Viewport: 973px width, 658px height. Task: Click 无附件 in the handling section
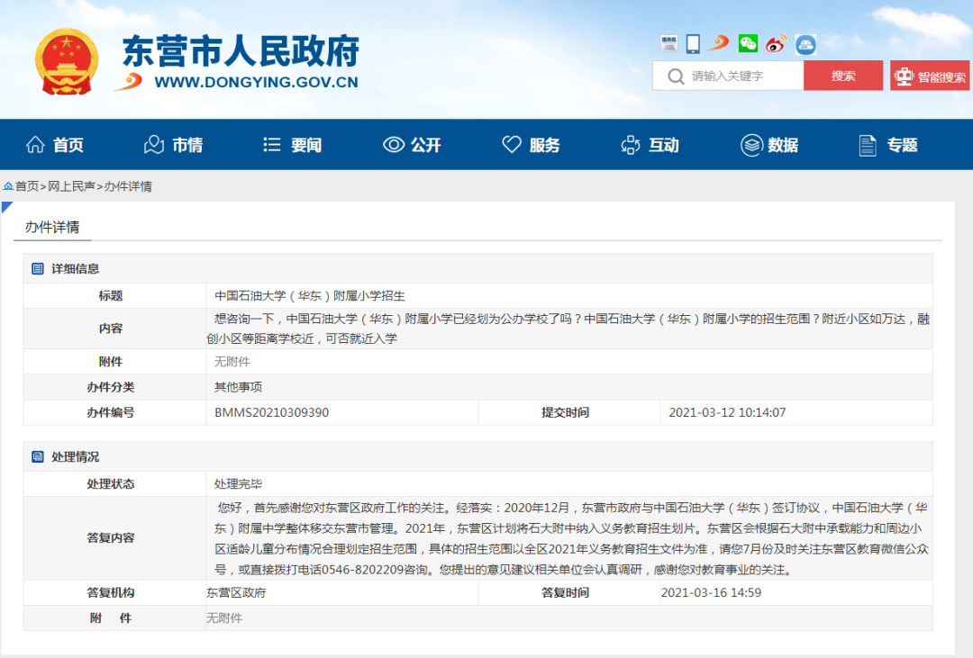click(x=224, y=618)
